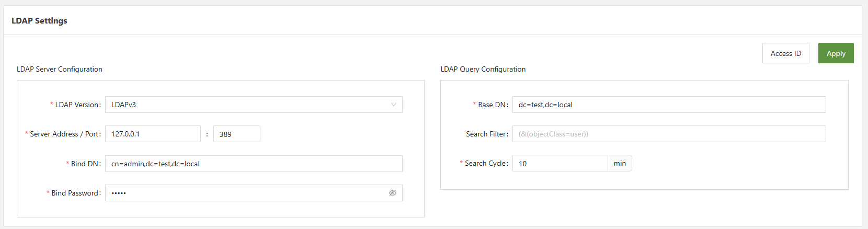868x229 pixels.
Task: Focus the Server Address field showing 127.0.0.1
Action: pos(153,134)
